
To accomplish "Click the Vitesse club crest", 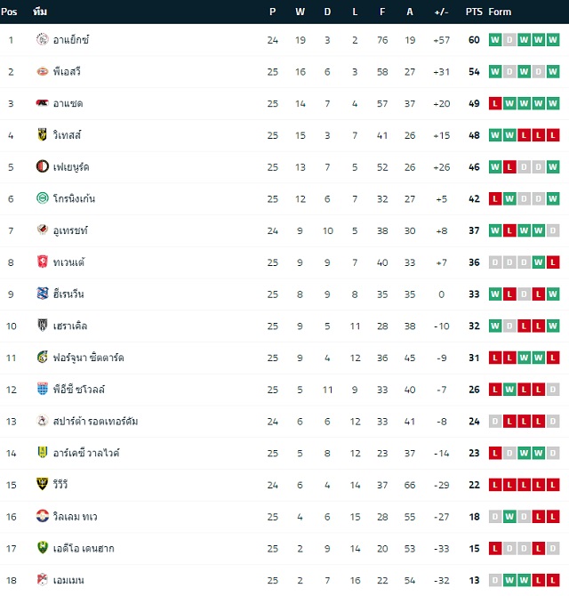I will click(x=42, y=134).
